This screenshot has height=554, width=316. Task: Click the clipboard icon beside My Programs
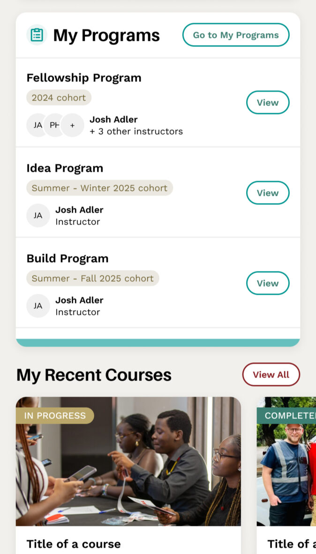click(x=38, y=34)
